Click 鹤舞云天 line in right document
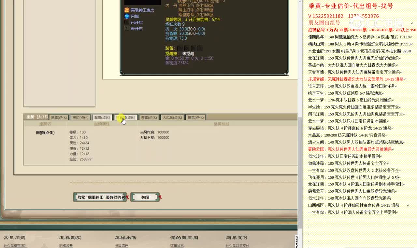This screenshot has width=417, height=248. pyautogui.click(x=352, y=191)
